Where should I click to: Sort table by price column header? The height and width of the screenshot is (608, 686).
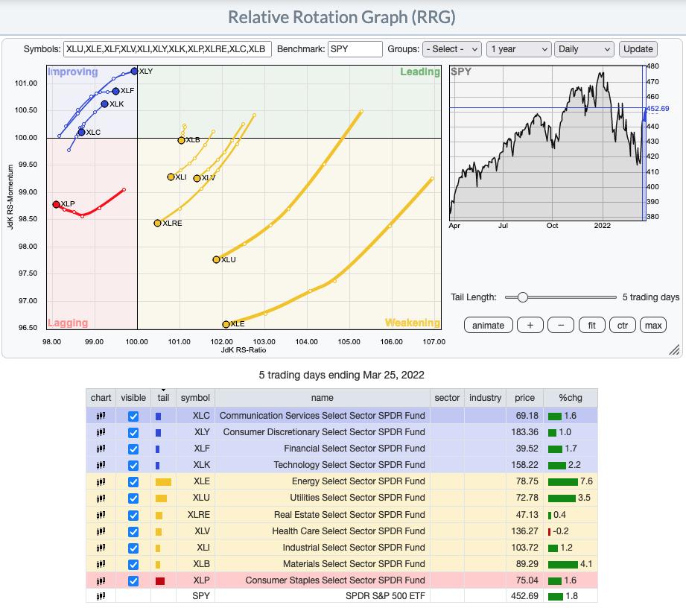coord(524,398)
